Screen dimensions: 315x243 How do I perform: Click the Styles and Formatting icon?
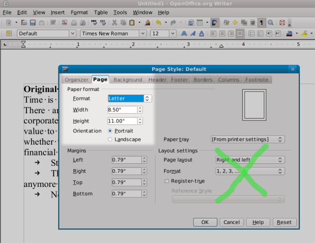click(9, 34)
